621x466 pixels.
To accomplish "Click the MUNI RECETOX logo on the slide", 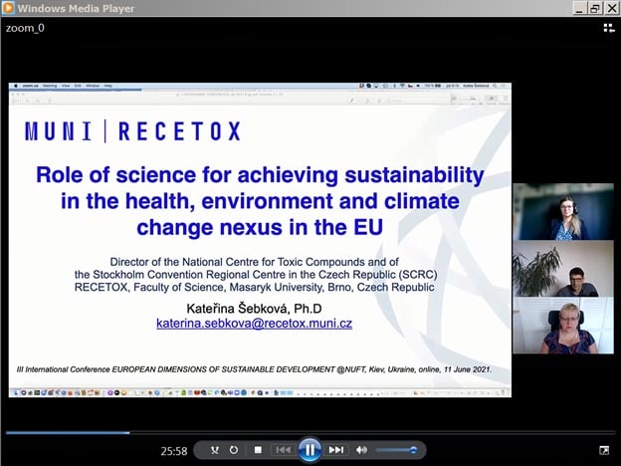I will (x=132, y=131).
